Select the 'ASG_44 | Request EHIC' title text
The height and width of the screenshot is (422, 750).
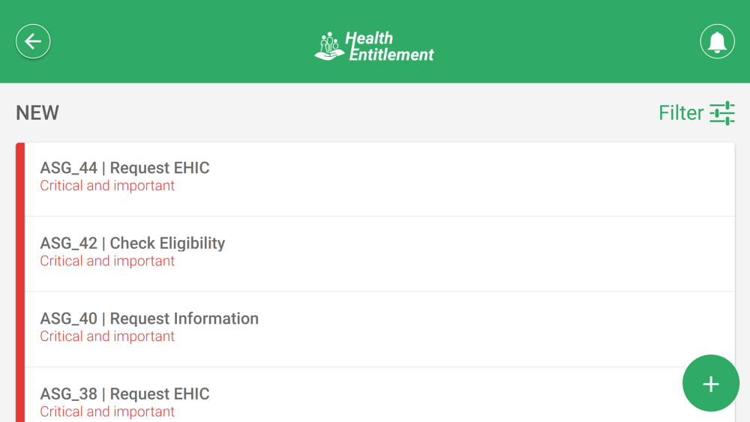click(x=124, y=168)
